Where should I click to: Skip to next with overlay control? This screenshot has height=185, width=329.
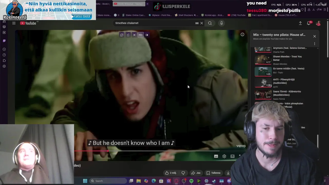coord(134,35)
